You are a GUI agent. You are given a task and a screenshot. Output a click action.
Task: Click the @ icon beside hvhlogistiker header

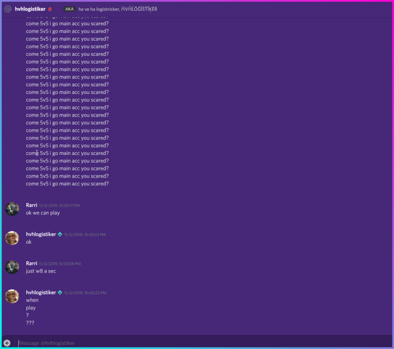[8, 9]
